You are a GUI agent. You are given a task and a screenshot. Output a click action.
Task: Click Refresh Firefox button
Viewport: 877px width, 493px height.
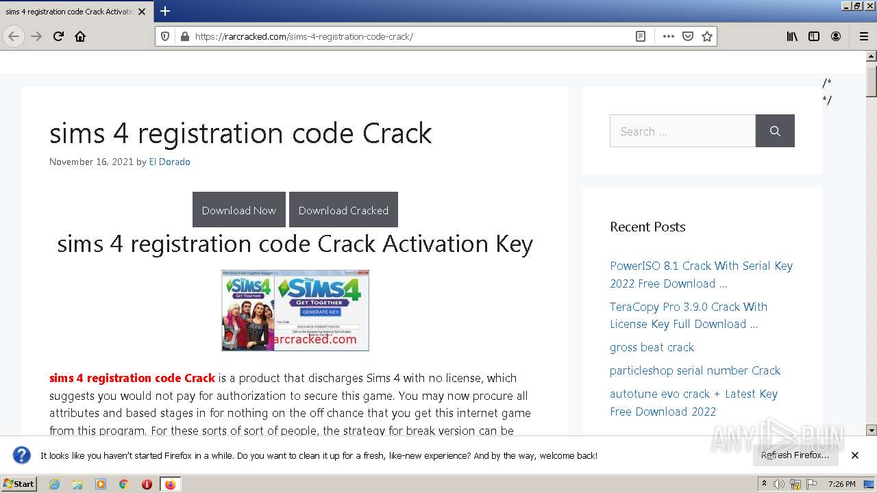pos(795,455)
